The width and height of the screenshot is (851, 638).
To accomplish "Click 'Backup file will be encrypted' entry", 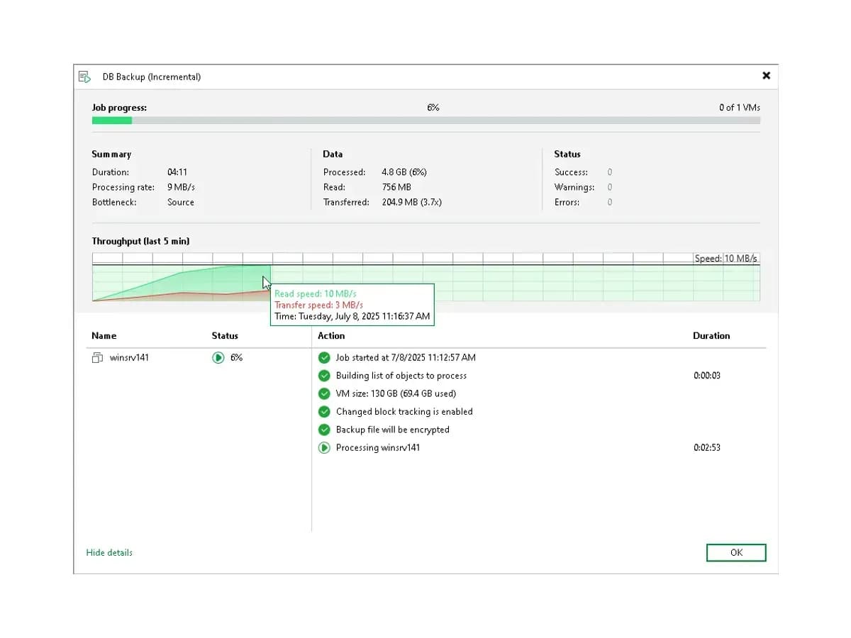I will [x=393, y=430].
